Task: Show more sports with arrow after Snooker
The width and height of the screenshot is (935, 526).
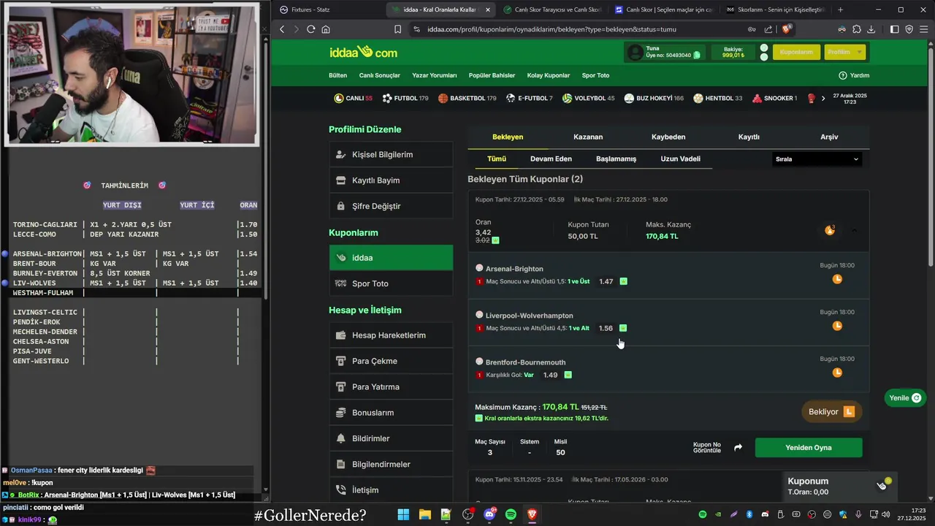Action: 823,98
